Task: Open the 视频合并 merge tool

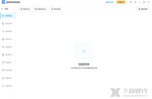Action: (8, 39)
